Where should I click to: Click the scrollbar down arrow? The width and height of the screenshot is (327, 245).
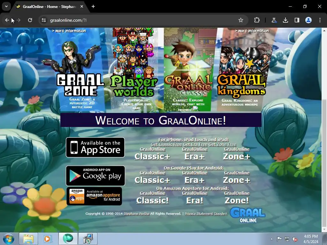324,229
